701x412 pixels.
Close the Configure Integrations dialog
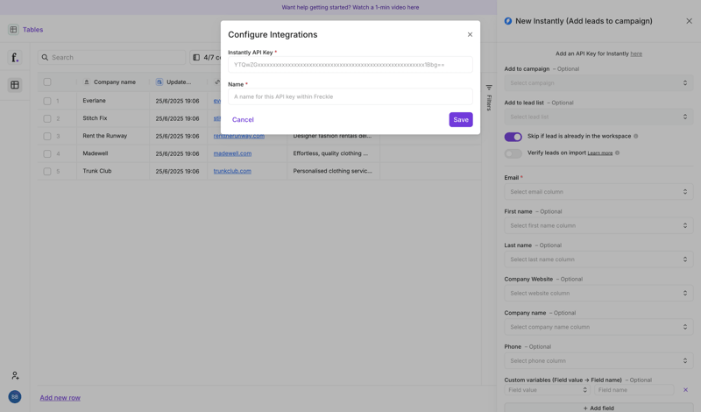(470, 34)
